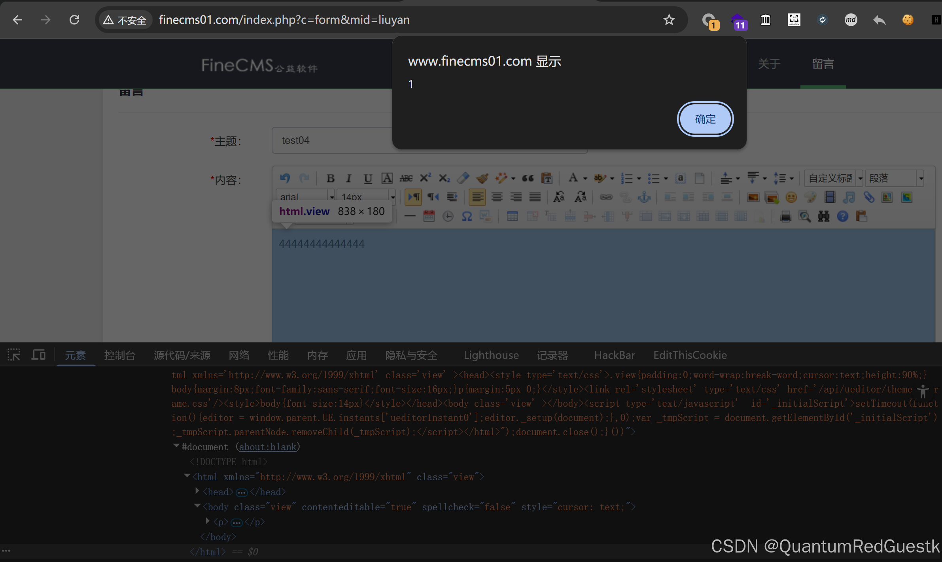The height and width of the screenshot is (562, 942).
Task: Click the insert special character Omega icon
Action: point(467,216)
